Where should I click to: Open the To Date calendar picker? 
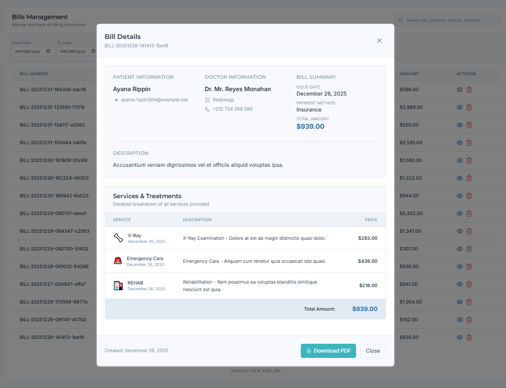[x=93, y=51]
